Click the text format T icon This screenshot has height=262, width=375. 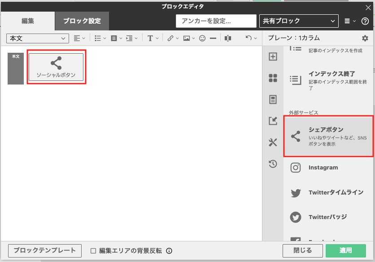[150, 38]
